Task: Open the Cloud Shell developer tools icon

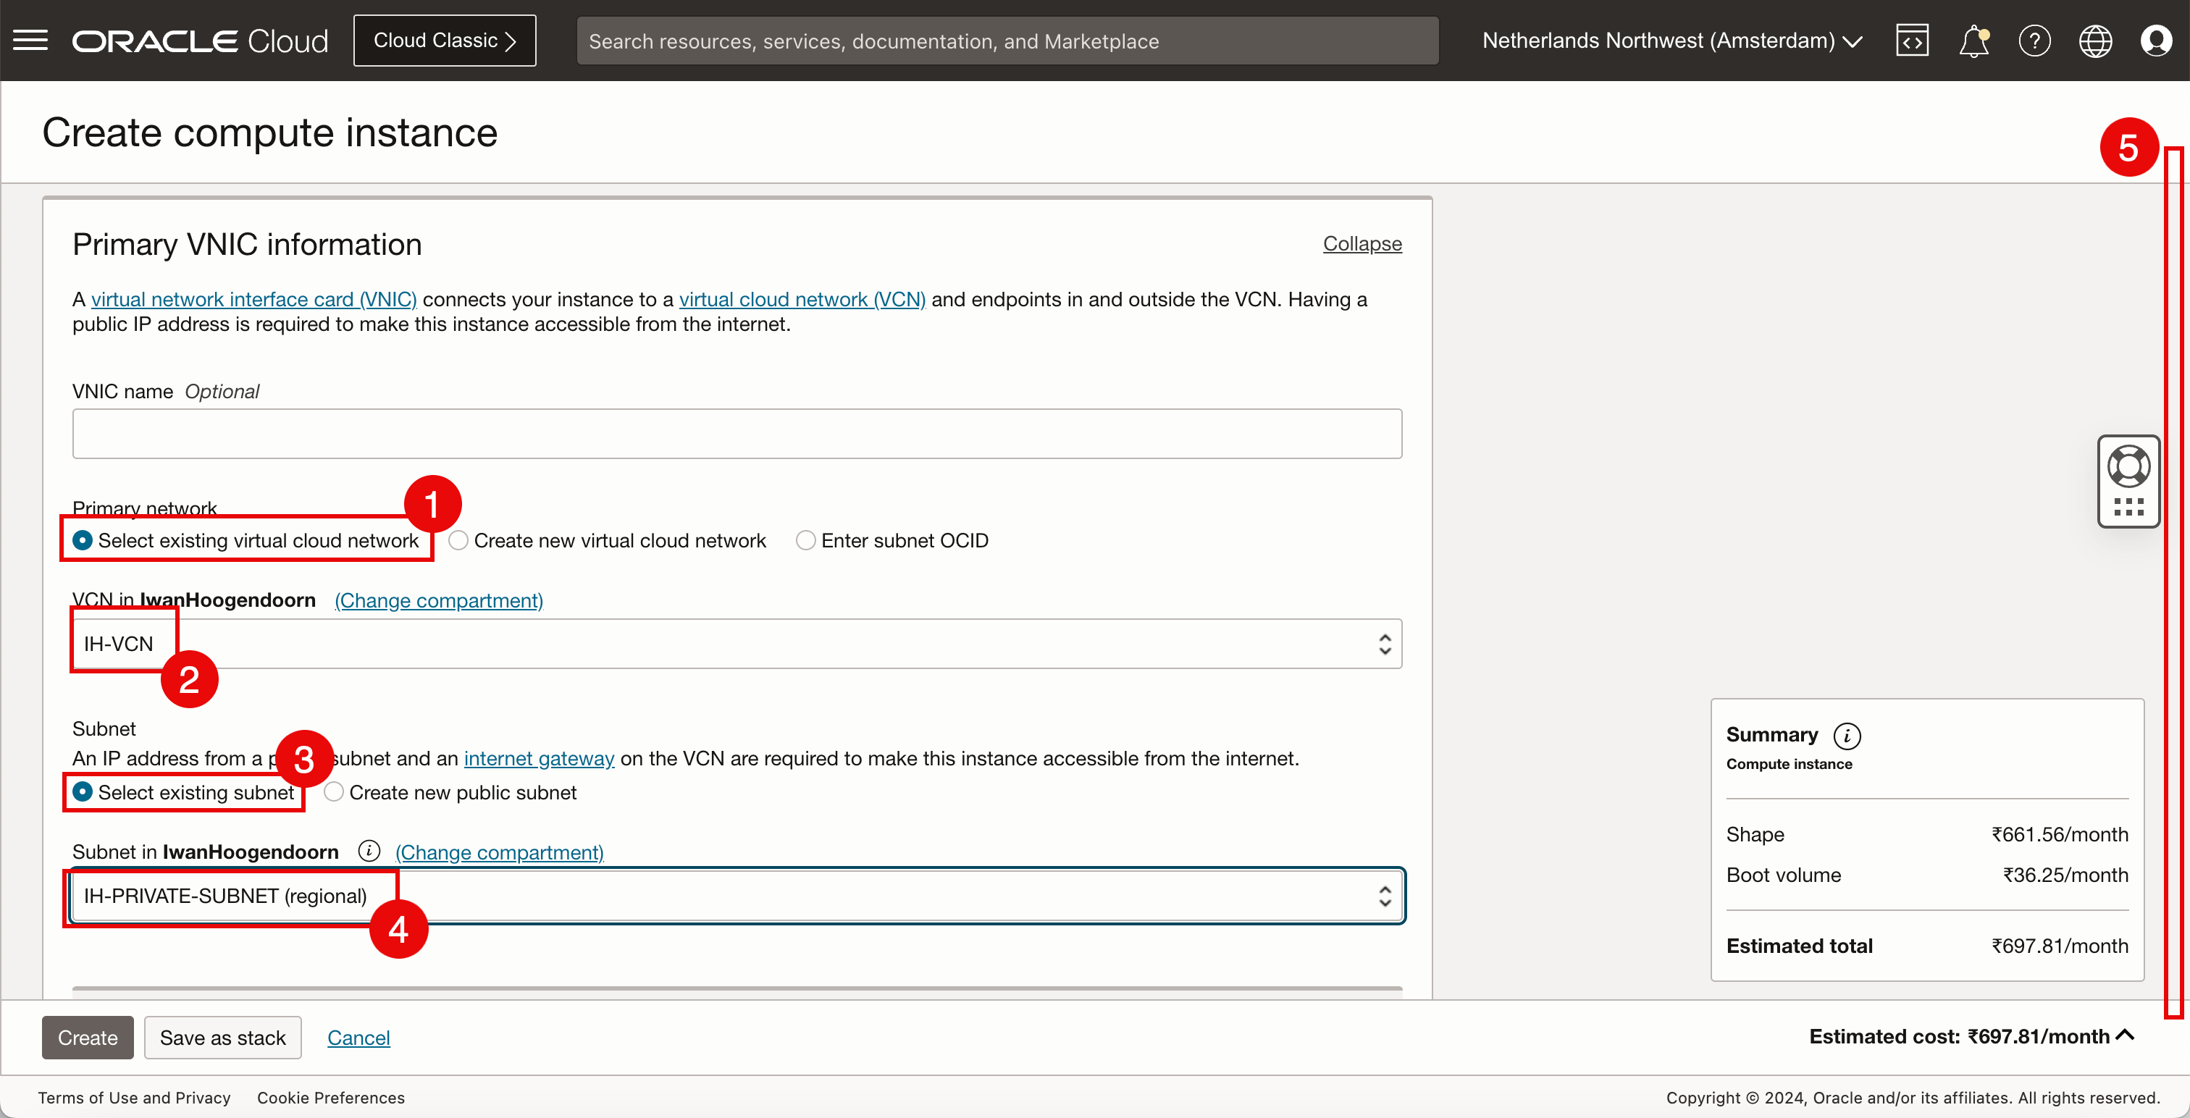Action: tap(1911, 40)
